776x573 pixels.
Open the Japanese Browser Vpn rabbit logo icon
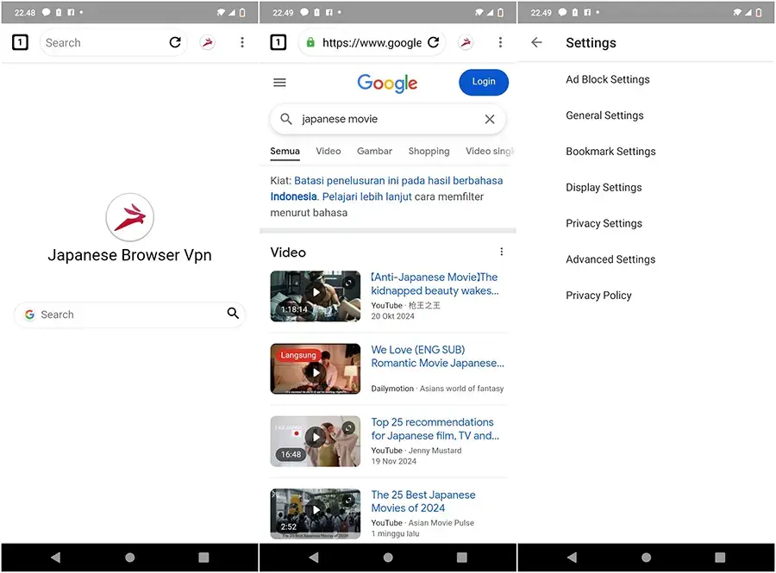tap(129, 217)
